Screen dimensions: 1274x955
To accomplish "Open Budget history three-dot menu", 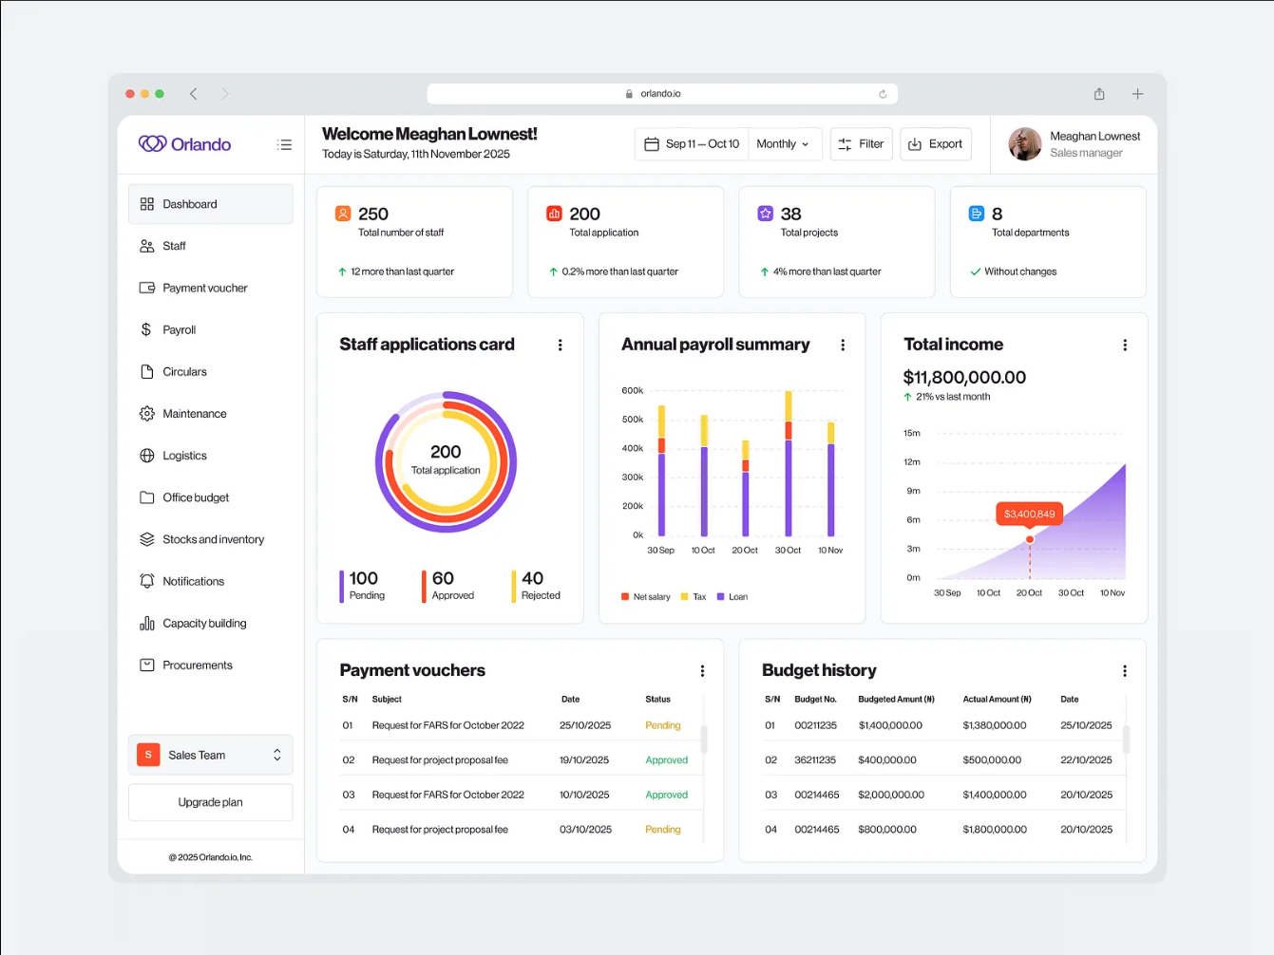I will [x=1125, y=671].
